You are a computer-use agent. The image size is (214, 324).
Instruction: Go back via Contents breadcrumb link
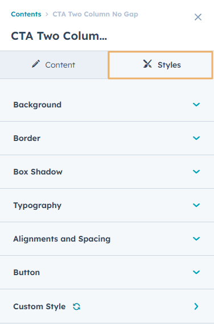[x=26, y=14]
